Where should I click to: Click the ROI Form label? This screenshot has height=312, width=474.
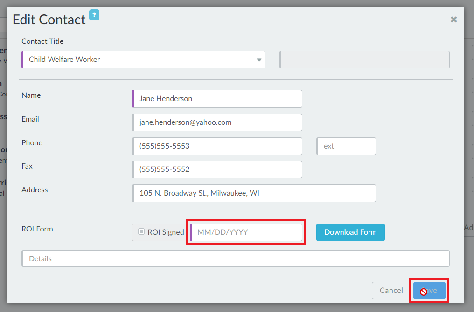pos(37,229)
